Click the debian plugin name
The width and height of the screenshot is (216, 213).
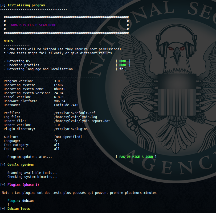28,201
